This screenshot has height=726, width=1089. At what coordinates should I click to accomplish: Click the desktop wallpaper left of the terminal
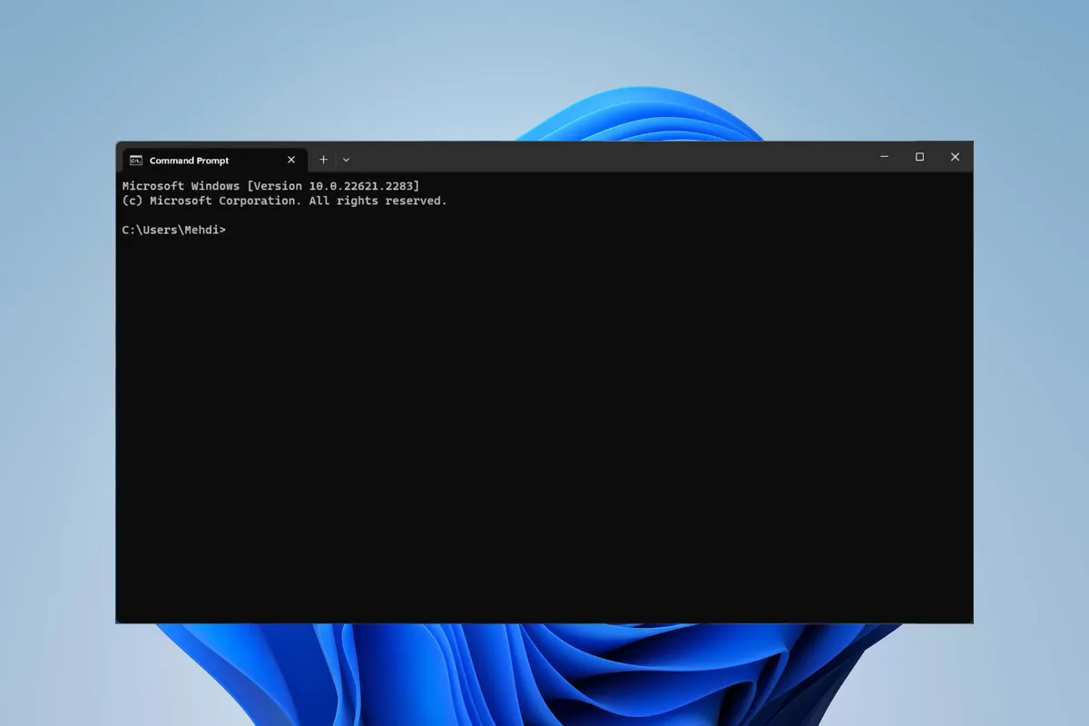pyautogui.click(x=56, y=381)
